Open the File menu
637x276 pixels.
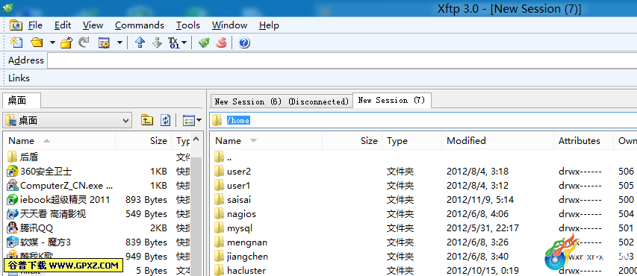35,25
